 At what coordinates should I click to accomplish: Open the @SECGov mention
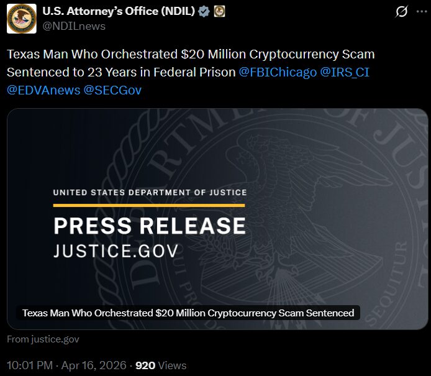[x=112, y=90]
